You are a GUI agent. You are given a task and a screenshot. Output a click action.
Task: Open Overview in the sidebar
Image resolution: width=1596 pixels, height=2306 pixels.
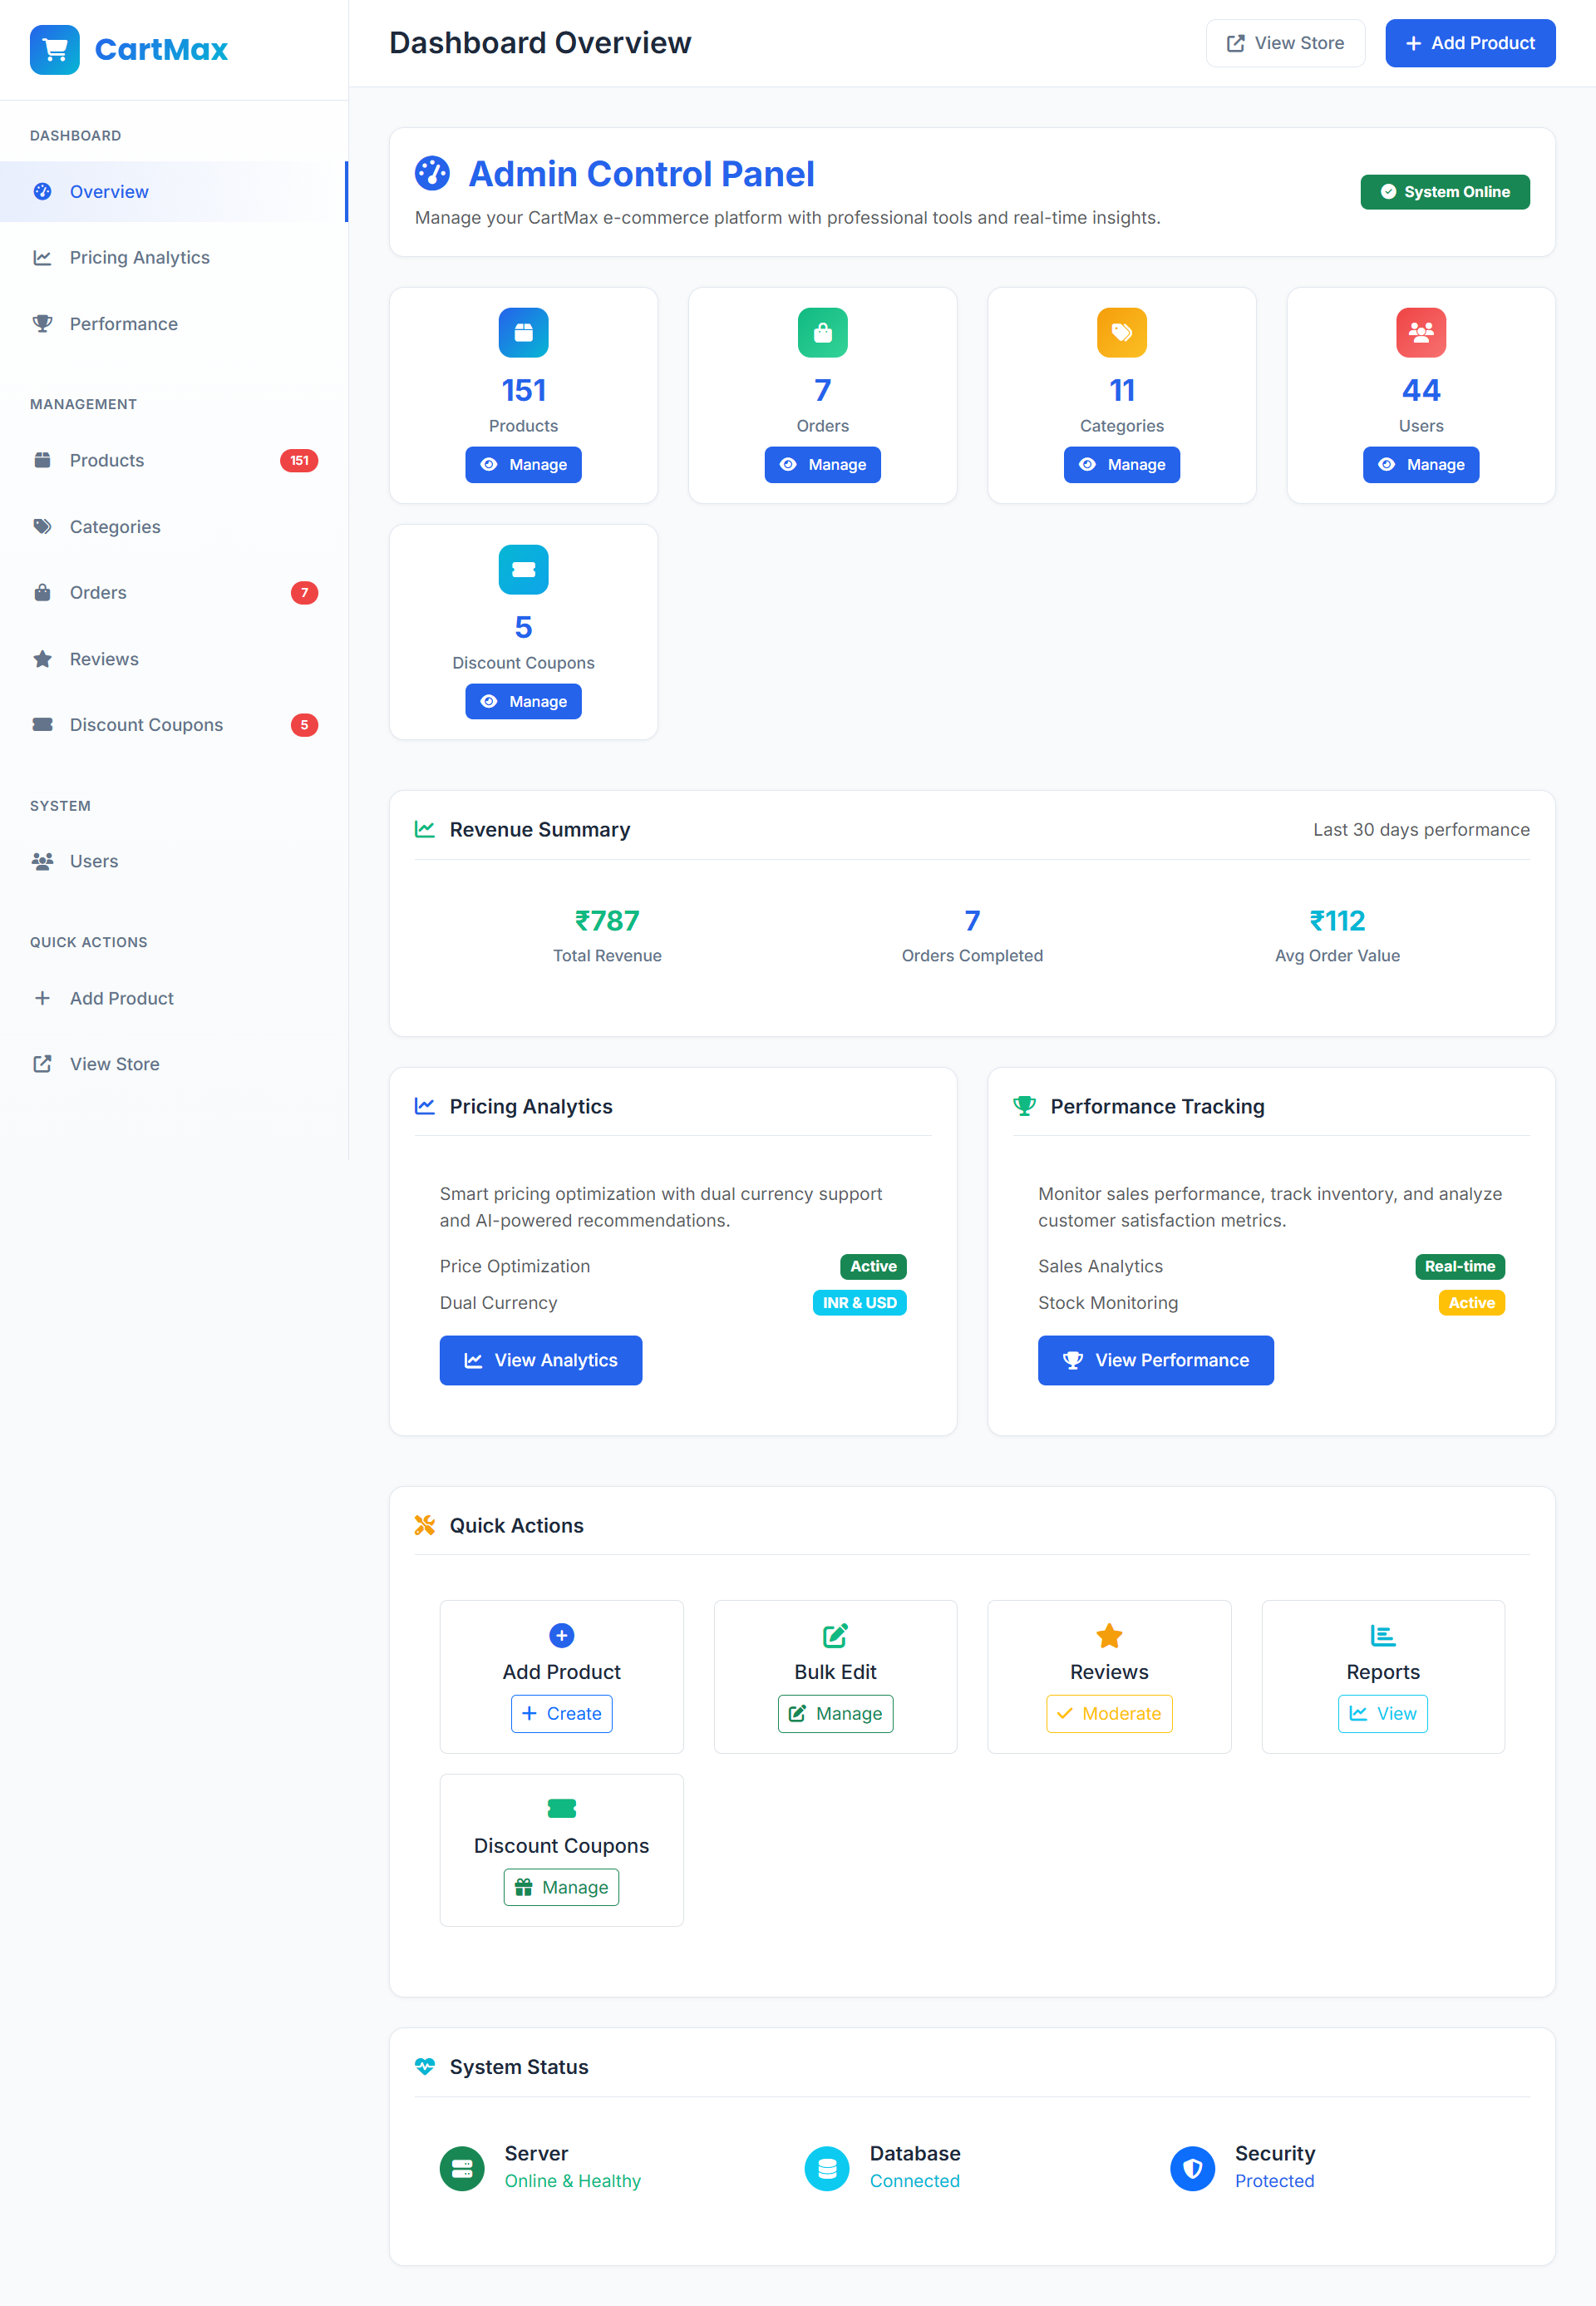click(x=174, y=192)
